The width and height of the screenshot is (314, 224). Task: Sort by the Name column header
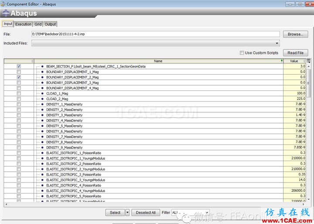click(x=158, y=61)
